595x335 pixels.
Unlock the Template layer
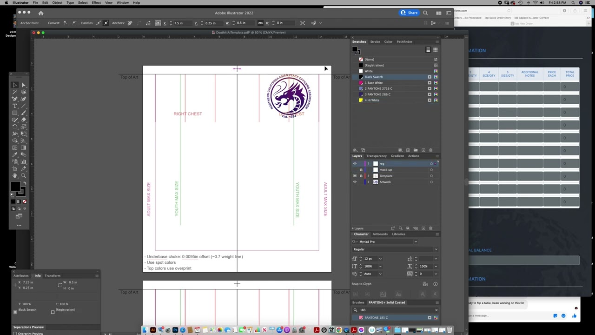(x=361, y=176)
